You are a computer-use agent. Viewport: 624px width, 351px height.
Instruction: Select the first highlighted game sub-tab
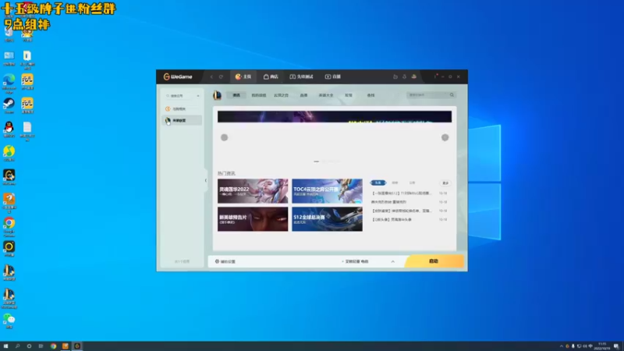[236, 95]
